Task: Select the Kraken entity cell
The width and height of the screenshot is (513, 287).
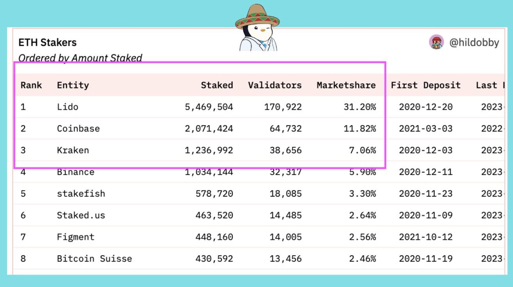Action: [73, 150]
